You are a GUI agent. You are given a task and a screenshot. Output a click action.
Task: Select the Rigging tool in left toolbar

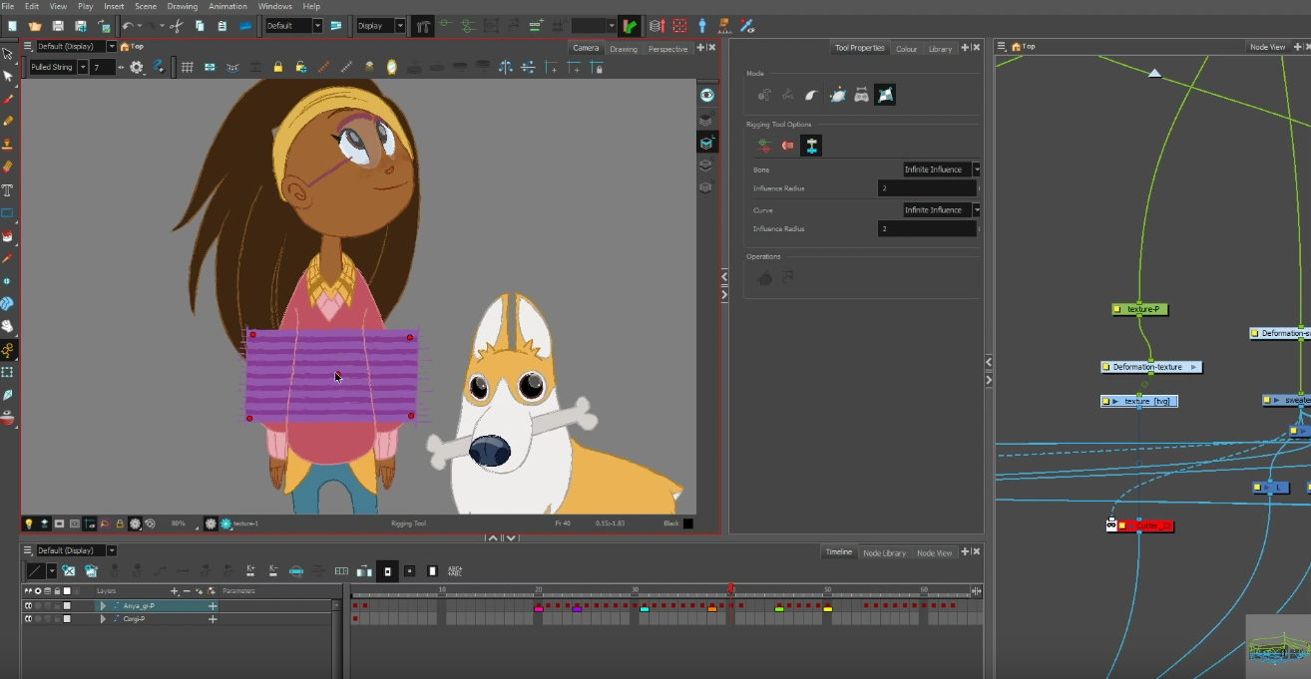point(9,350)
